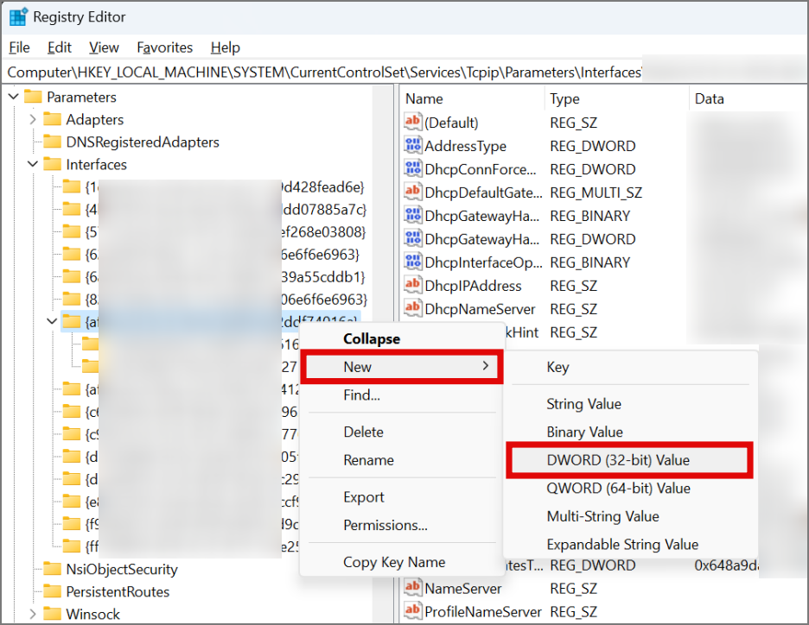Click the DhcpGatewayHa REG_DWORD row icon
Viewport: 809px width, 625px height.
click(x=413, y=238)
